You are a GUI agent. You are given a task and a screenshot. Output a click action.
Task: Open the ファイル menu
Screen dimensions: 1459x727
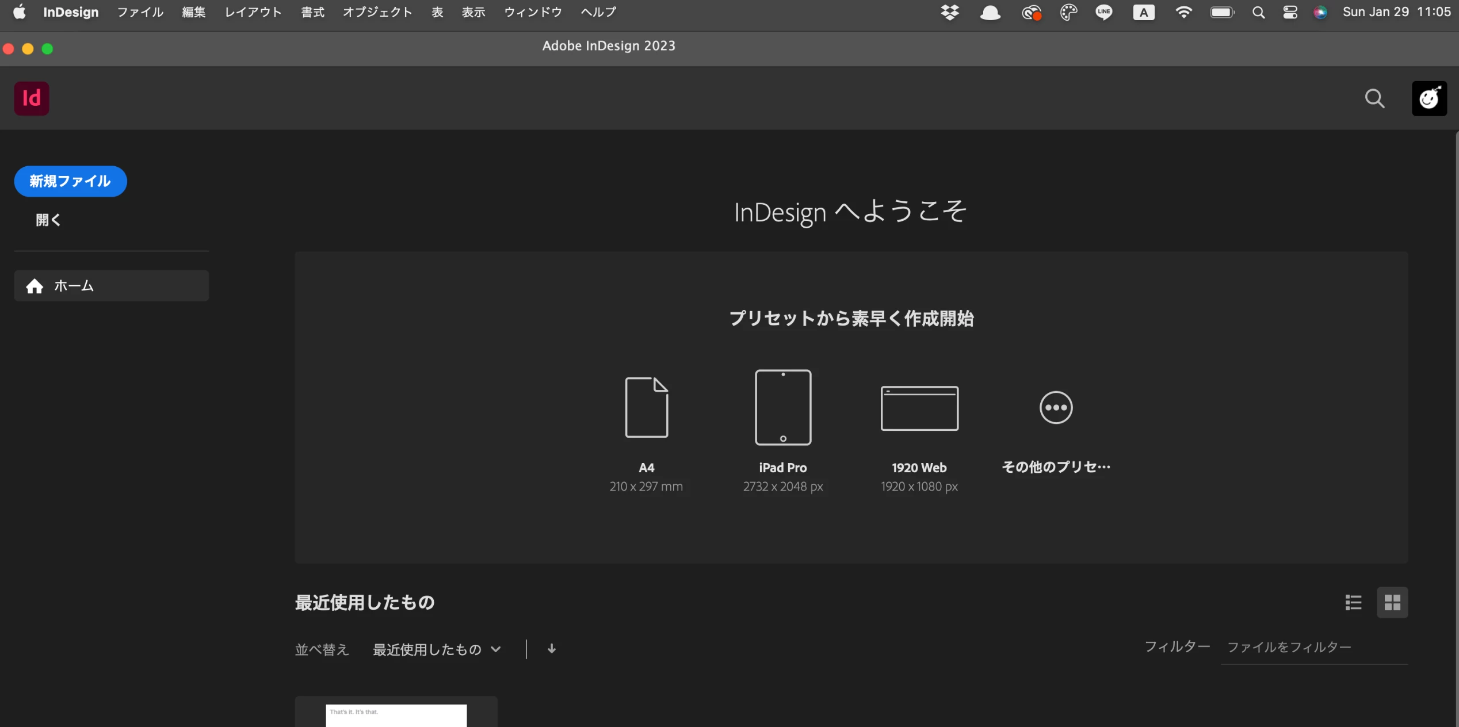140,12
